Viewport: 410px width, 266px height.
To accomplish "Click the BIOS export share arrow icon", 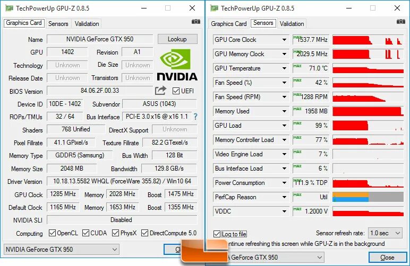I will pos(160,91).
